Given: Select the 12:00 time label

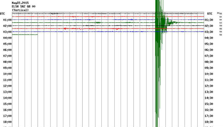Looking at the screenshot, I should click(x=7, y=86).
